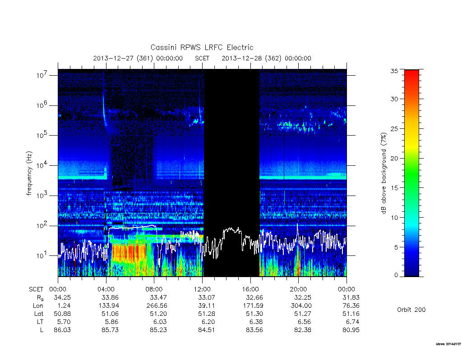Click the 35 dB colorbar label

point(394,71)
